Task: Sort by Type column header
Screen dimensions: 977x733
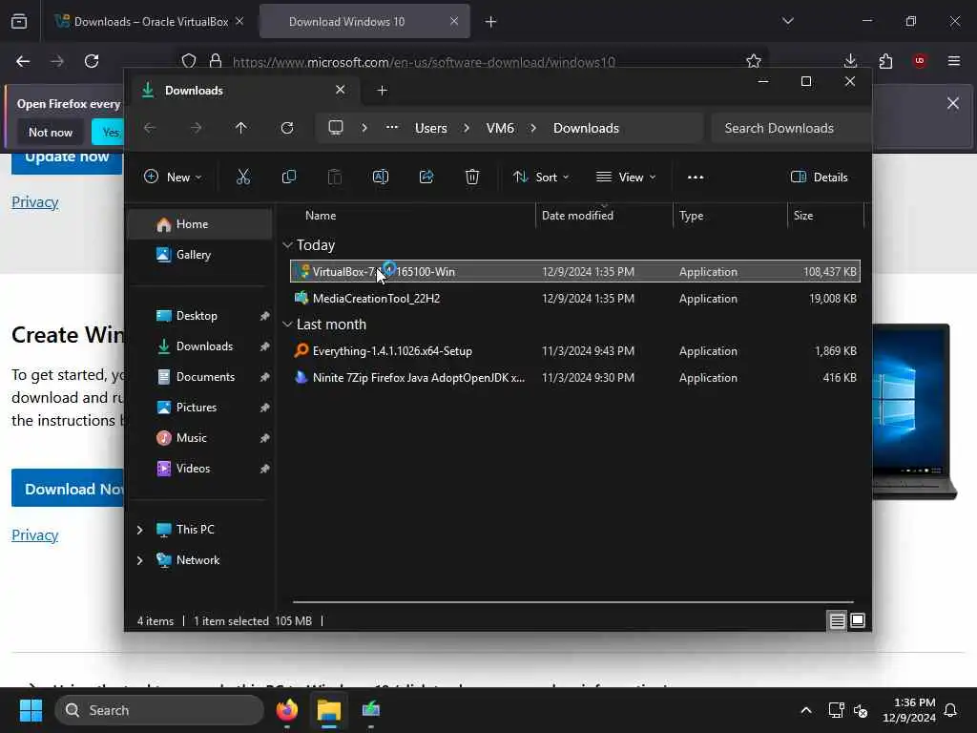Action: point(730,216)
